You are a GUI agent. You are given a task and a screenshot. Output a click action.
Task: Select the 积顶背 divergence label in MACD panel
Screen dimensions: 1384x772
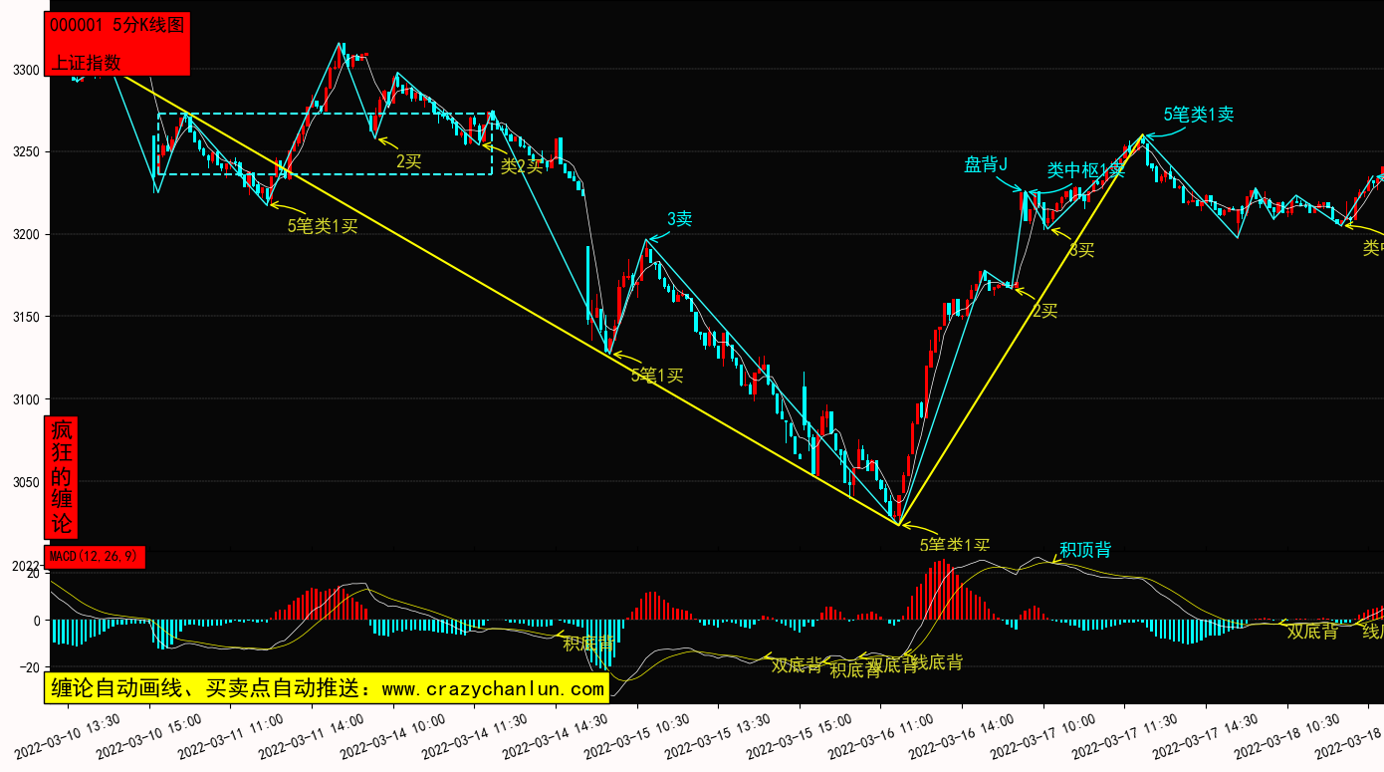point(1085,550)
